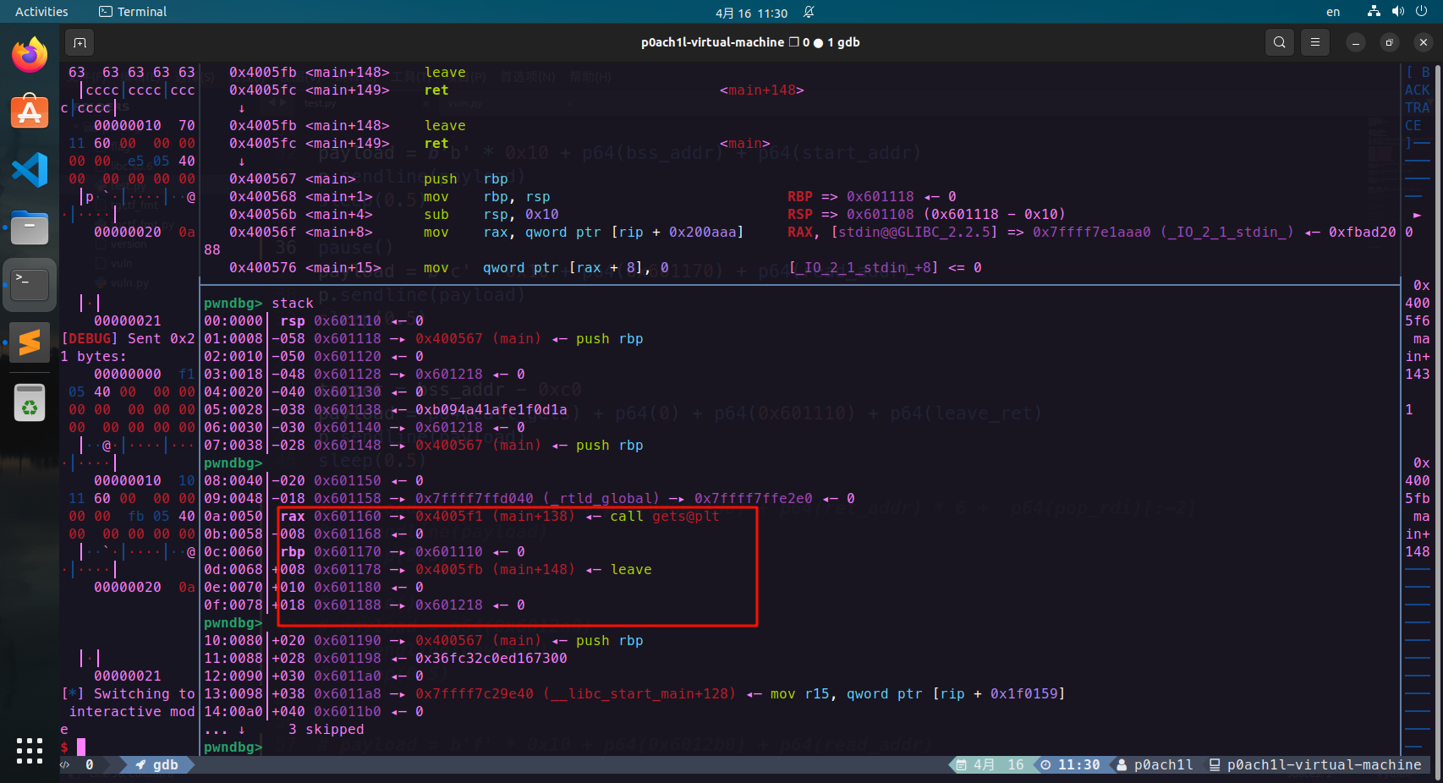Image resolution: width=1443 pixels, height=783 pixels.
Task: Open the power menu icon
Action: pos(1421,12)
